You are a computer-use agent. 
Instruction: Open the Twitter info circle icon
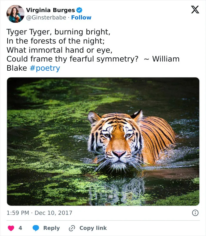195,213
